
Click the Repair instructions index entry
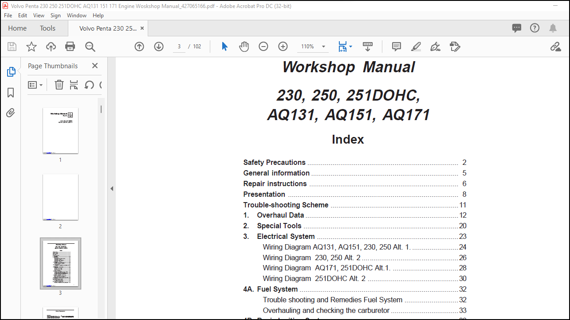[x=355, y=183]
